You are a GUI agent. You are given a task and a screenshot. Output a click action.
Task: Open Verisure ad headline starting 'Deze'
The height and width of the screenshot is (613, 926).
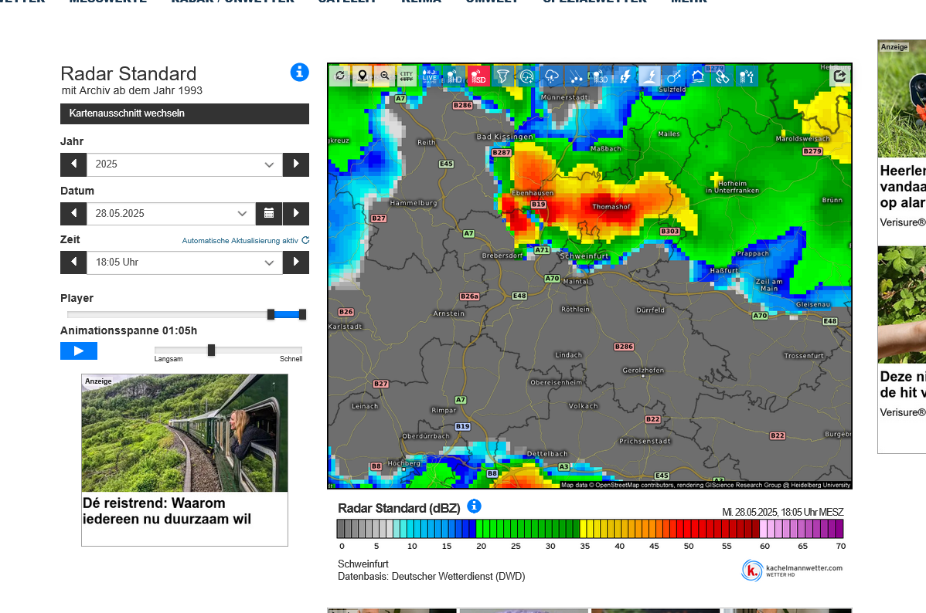click(x=902, y=384)
